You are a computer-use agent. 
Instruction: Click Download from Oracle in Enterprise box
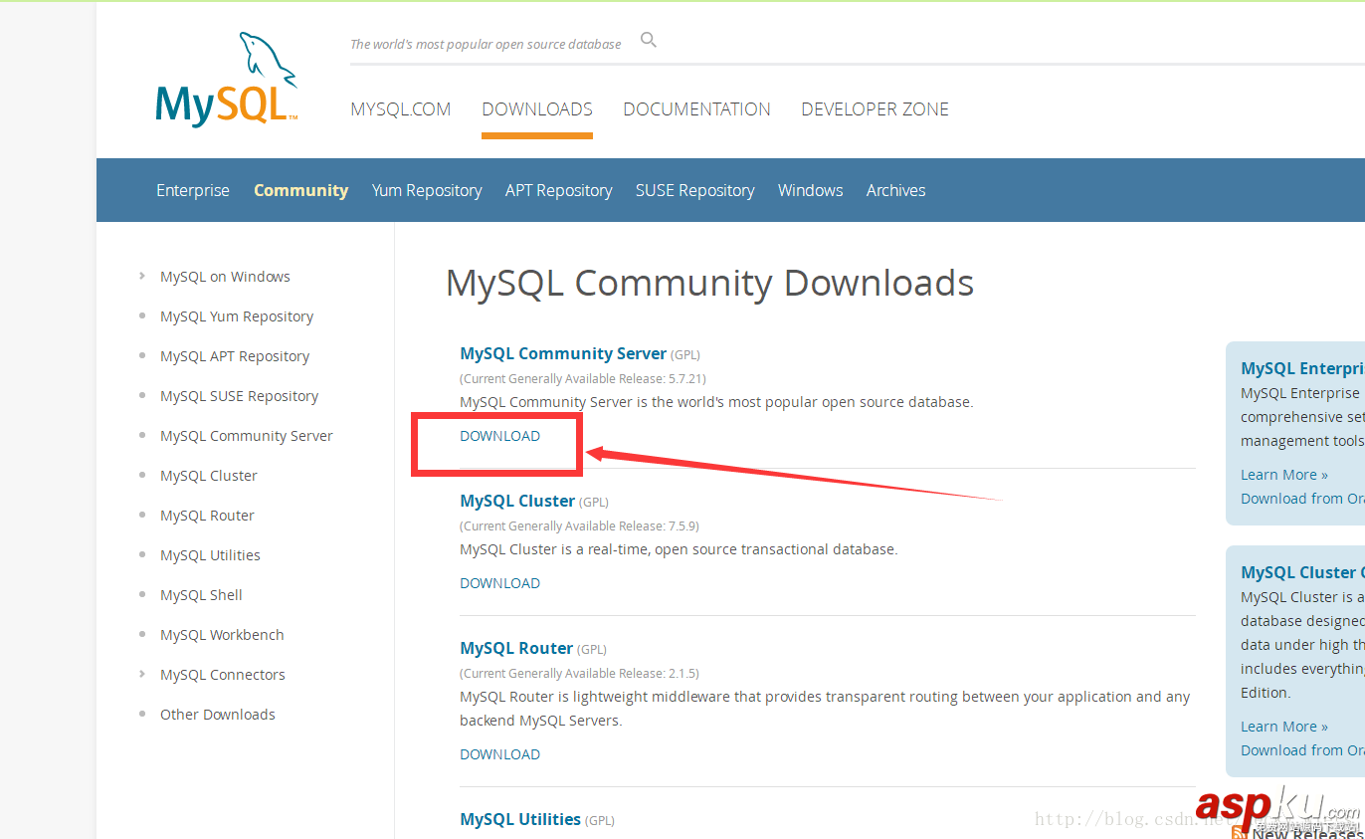click(1302, 499)
